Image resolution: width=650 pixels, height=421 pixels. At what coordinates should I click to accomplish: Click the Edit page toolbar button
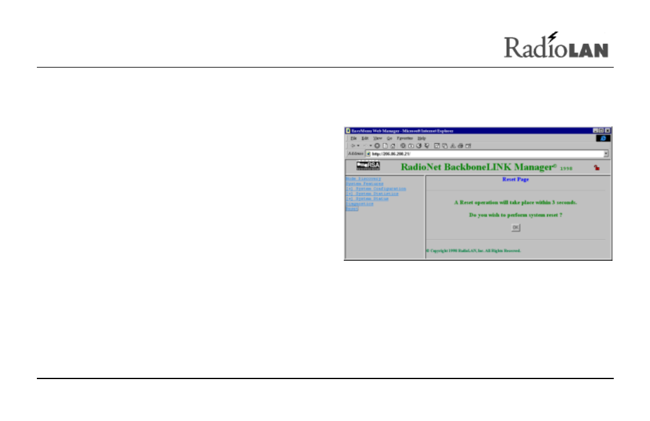pos(468,146)
